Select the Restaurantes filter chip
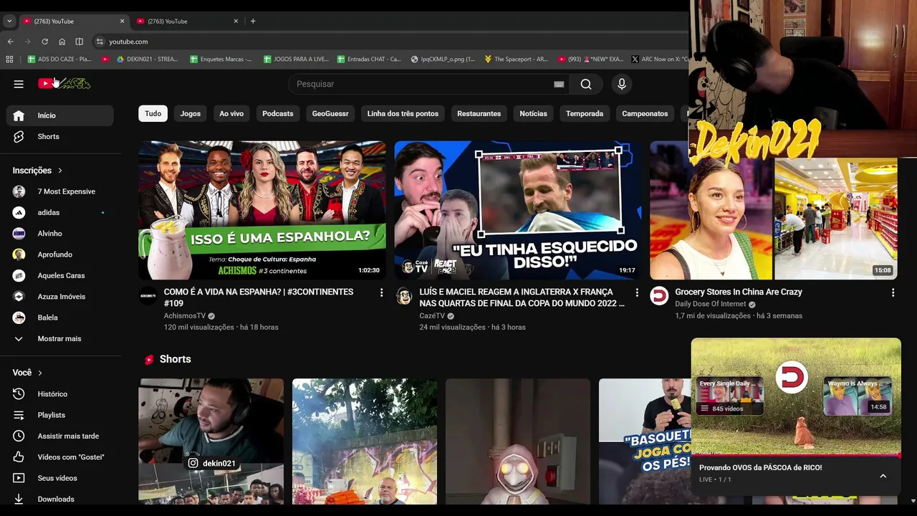The image size is (917, 516). tap(479, 113)
